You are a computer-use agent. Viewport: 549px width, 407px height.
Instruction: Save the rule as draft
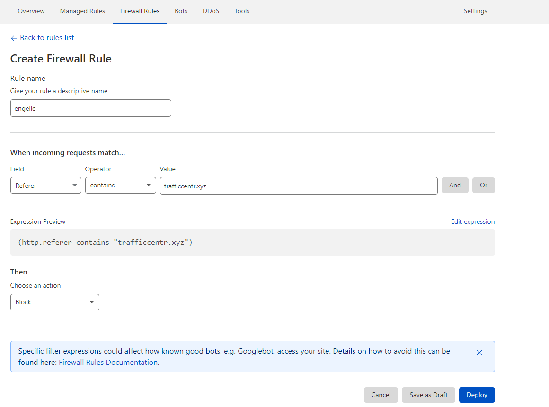coord(429,395)
